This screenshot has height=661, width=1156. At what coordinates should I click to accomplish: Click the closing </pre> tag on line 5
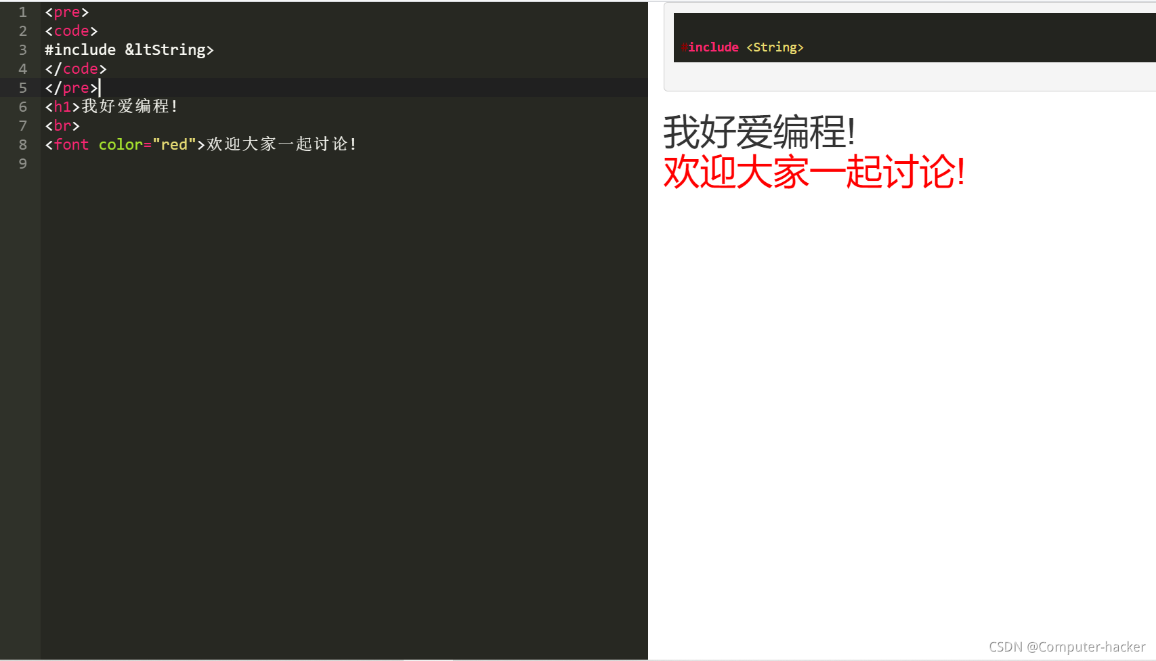pos(70,87)
